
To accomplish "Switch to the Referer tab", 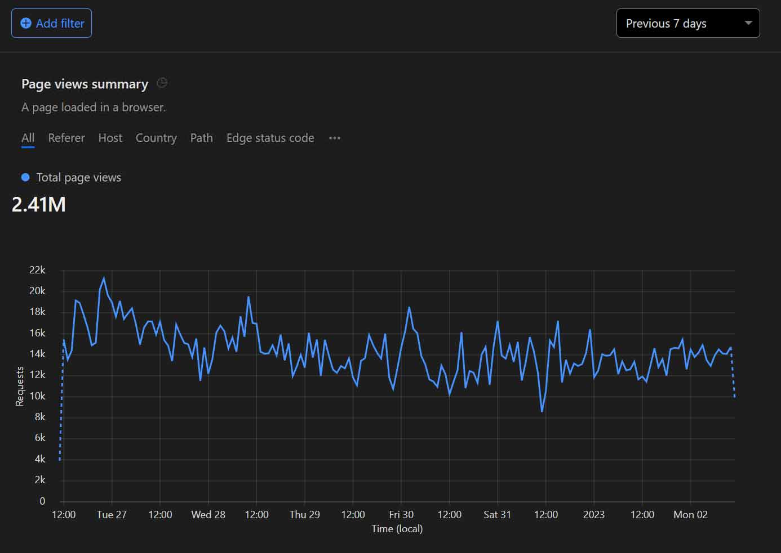I will click(x=66, y=138).
